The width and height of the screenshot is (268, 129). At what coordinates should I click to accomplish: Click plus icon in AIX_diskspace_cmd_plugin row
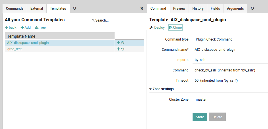pyautogui.click(x=119, y=43)
